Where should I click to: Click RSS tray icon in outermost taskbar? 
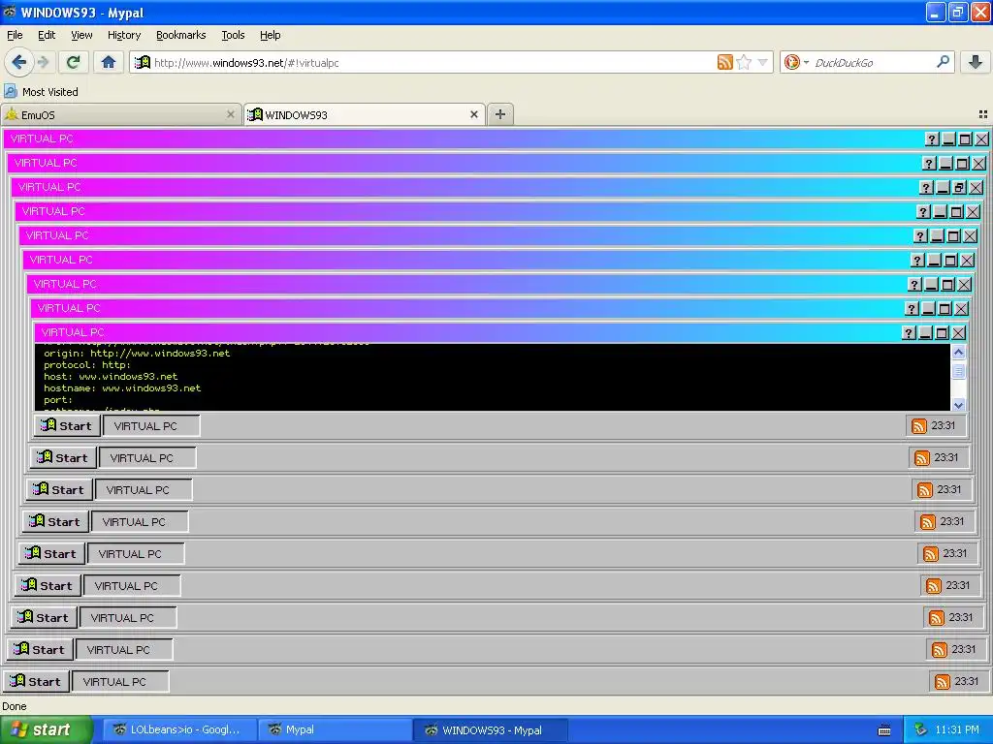click(943, 681)
